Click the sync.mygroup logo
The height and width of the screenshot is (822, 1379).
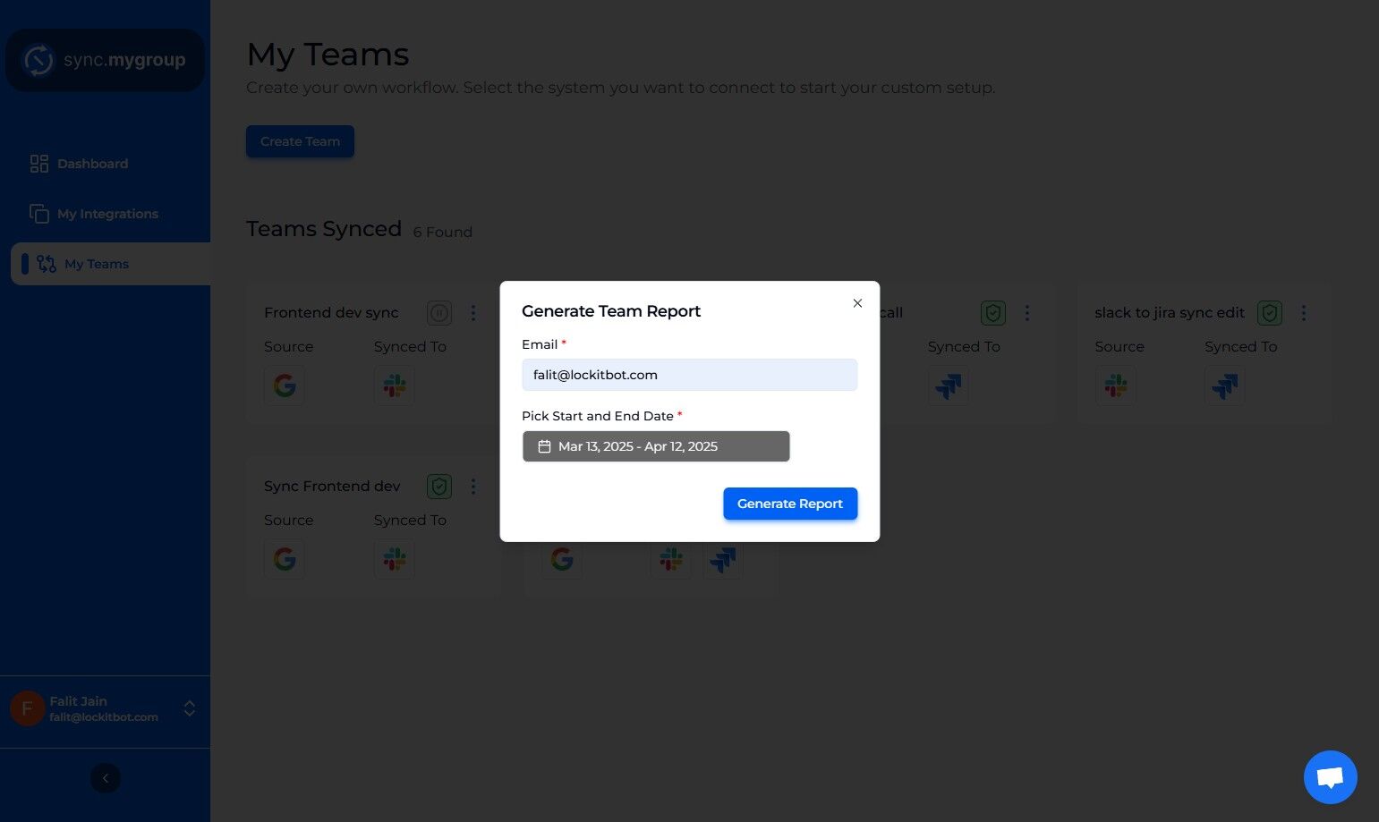click(x=106, y=60)
